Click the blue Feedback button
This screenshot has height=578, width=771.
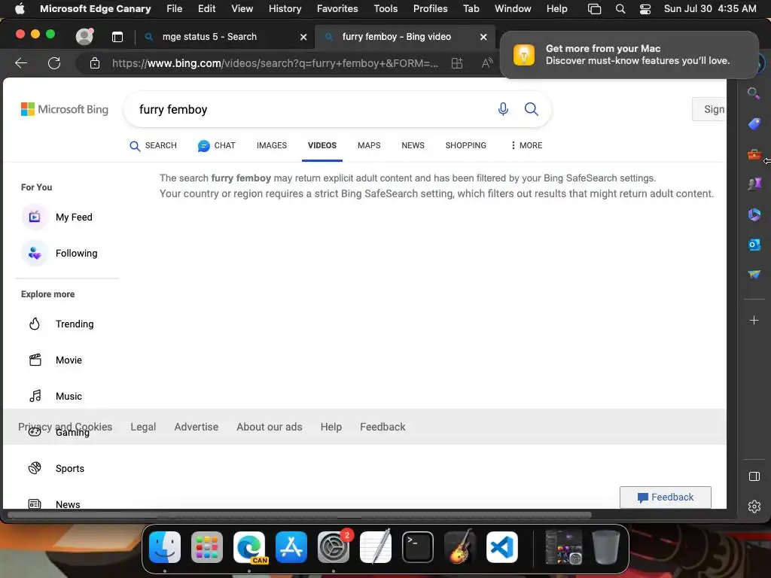[666, 497]
